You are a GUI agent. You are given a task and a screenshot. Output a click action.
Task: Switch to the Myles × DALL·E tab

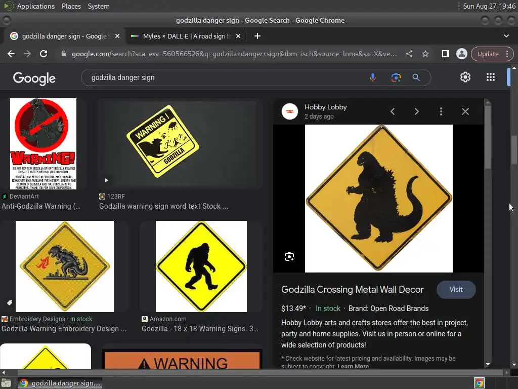187,36
